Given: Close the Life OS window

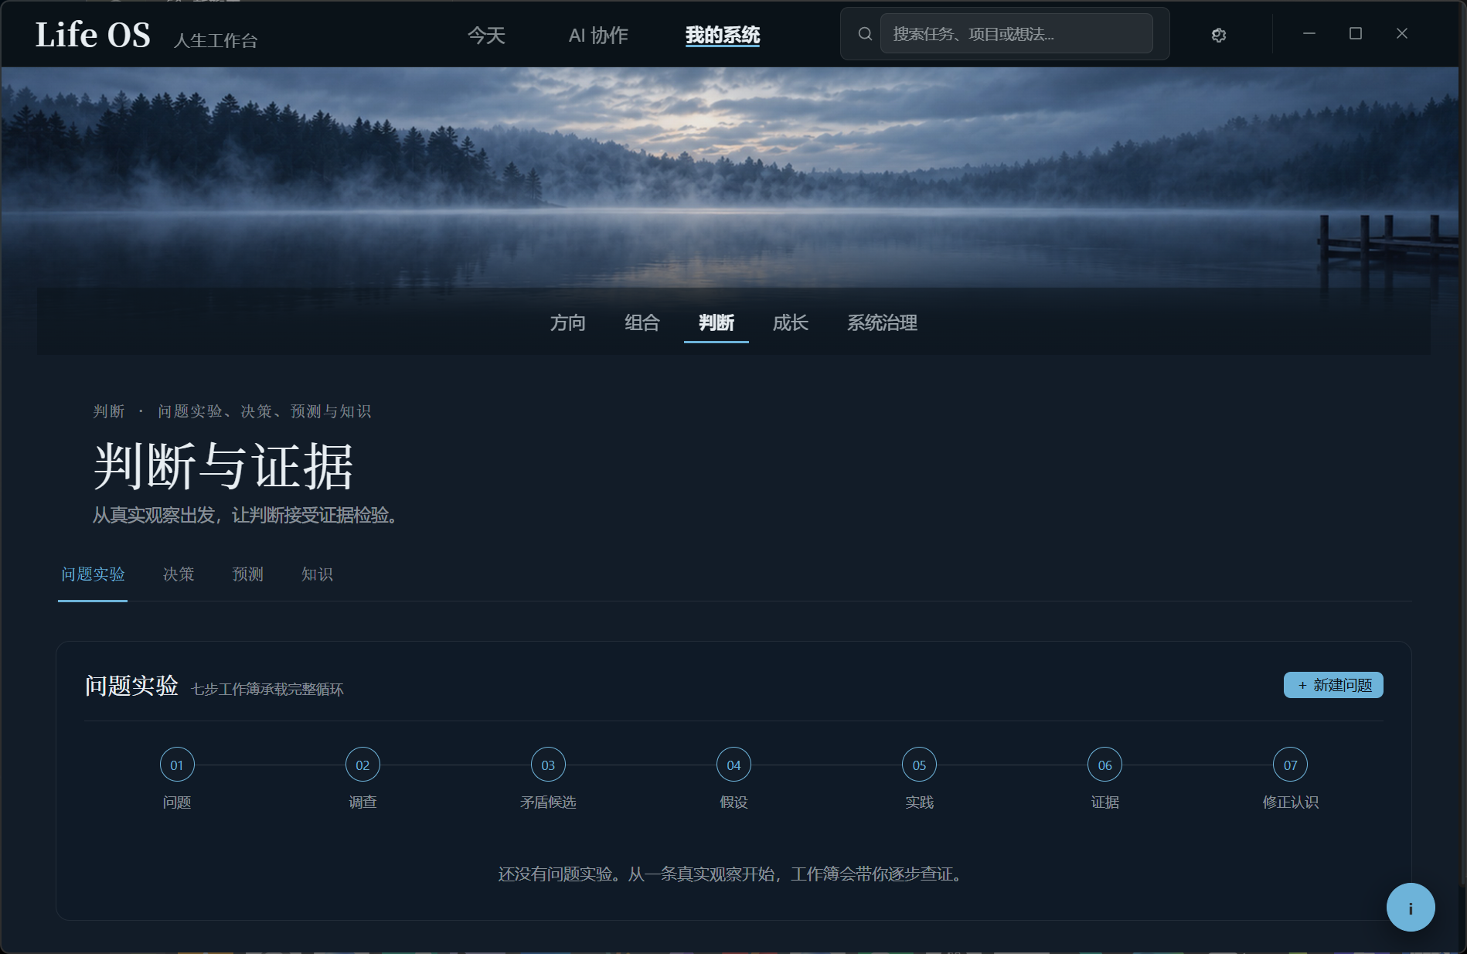Looking at the screenshot, I should coord(1402,34).
